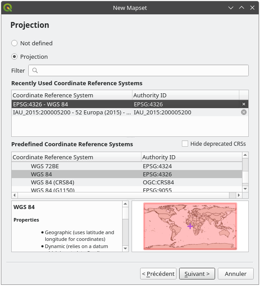Click the search magnifier icon in Filter
The width and height of the screenshot is (260, 288).
coord(35,70)
